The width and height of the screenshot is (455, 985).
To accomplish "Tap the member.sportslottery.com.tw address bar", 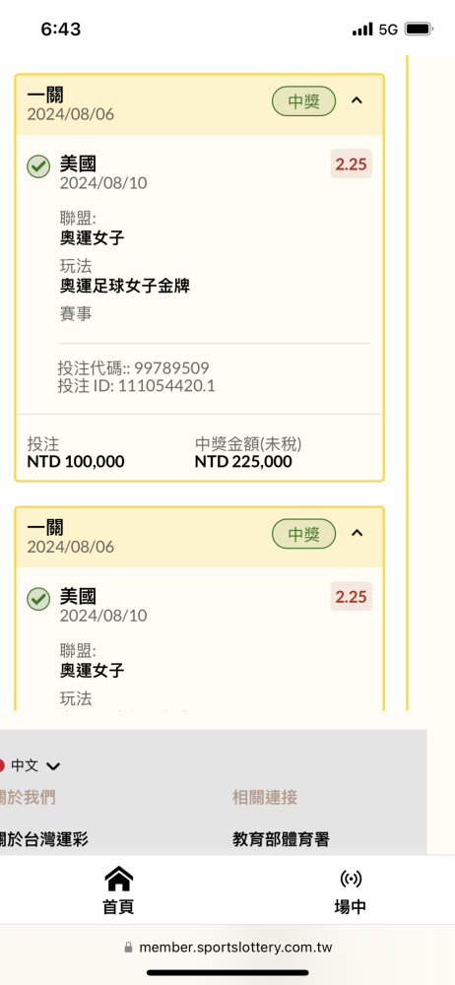I will [x=227, y=948].
